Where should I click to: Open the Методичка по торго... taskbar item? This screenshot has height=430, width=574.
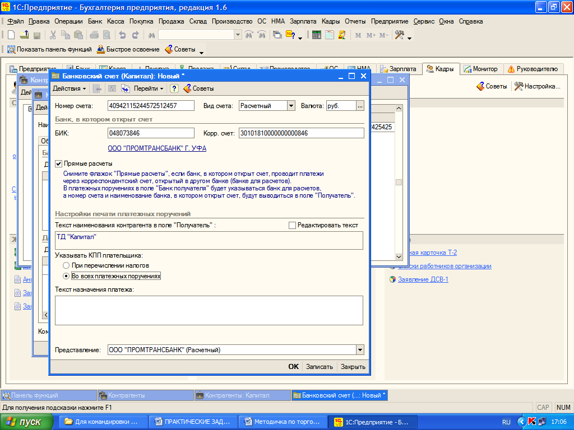[x=283, y=422]
